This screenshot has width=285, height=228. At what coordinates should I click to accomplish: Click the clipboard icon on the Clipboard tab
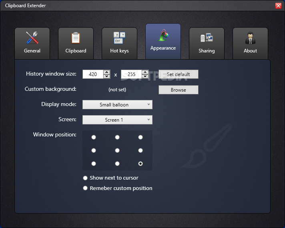[x=76, y=38]
